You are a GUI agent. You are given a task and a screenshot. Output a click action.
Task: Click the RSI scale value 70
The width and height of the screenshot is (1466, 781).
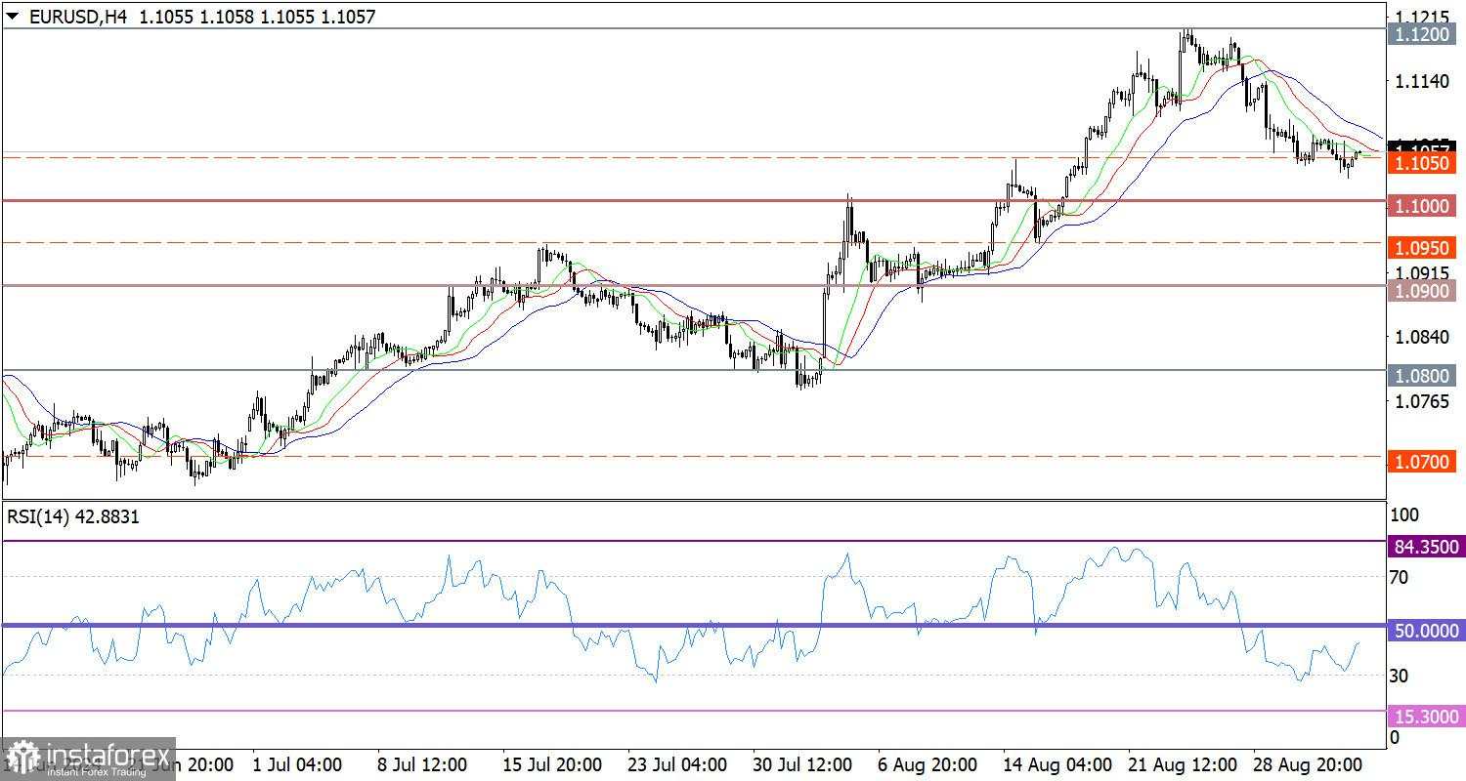point(1399,577)
